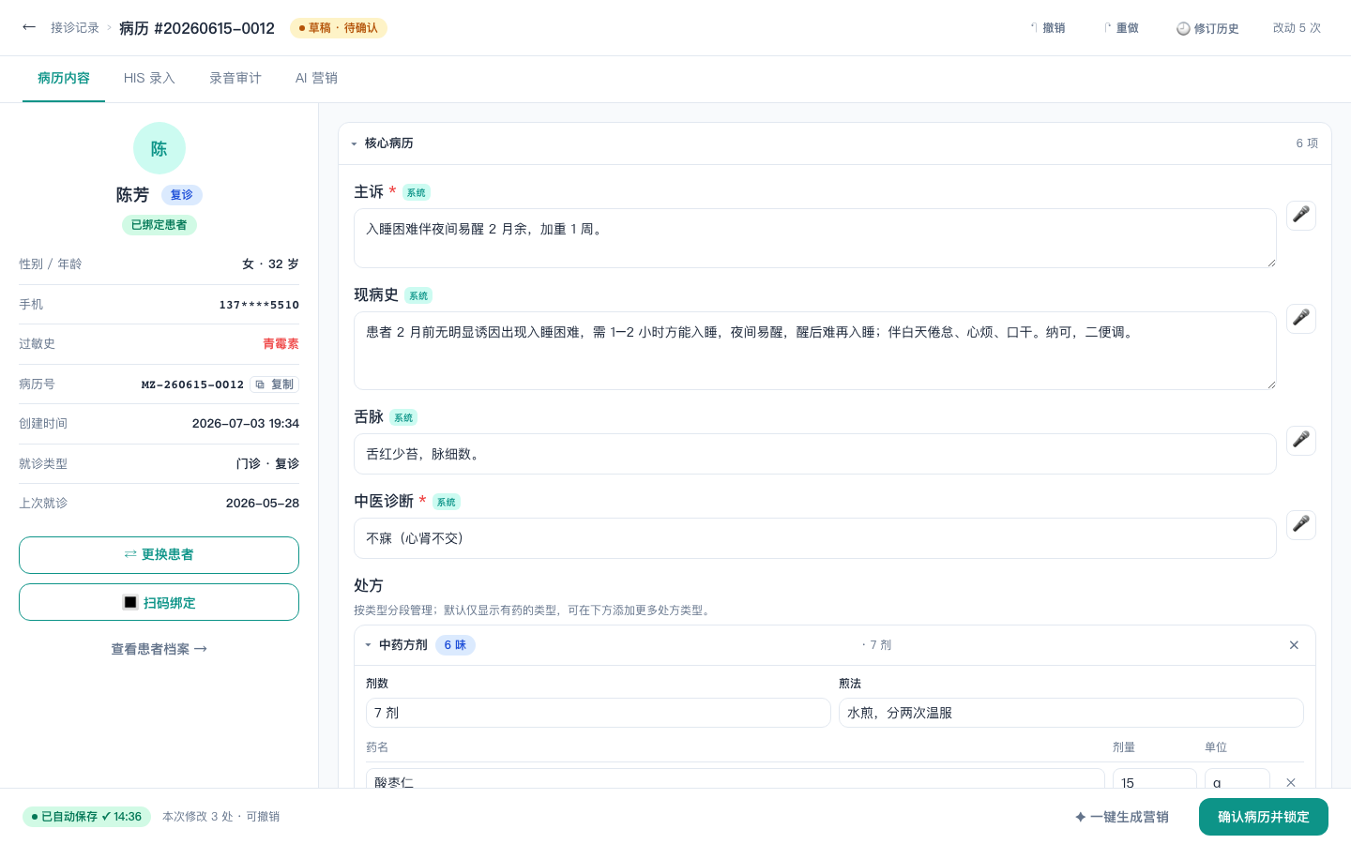Click the 已绑定患者 badge
1351x844 pixels.
(159, 225)
